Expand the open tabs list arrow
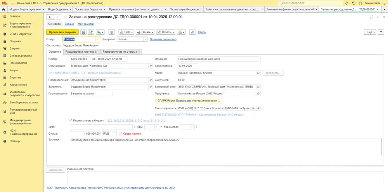Screen dimensions: 388x192 click(x=384, y=9)
